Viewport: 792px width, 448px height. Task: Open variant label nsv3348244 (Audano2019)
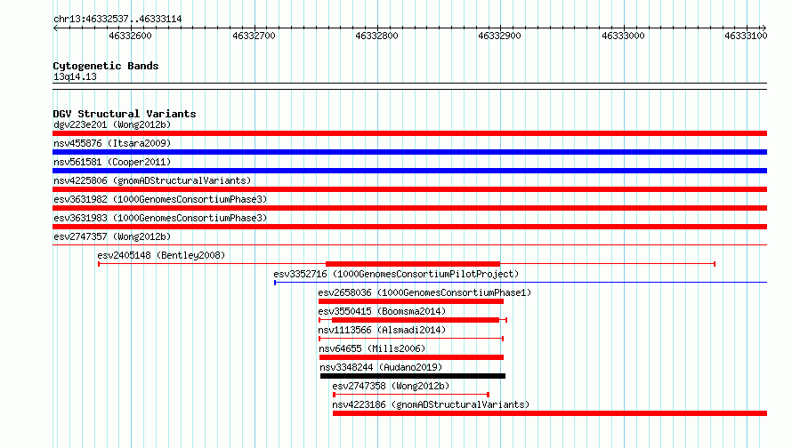[x=381, y=367]
